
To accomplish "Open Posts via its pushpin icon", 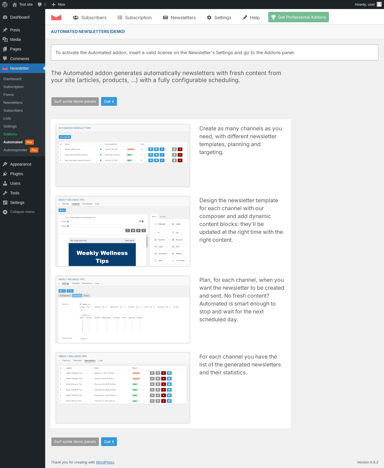I will [5, 30].
